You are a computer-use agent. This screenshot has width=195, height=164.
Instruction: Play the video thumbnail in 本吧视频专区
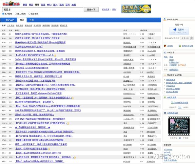click(x=179, y=126)
